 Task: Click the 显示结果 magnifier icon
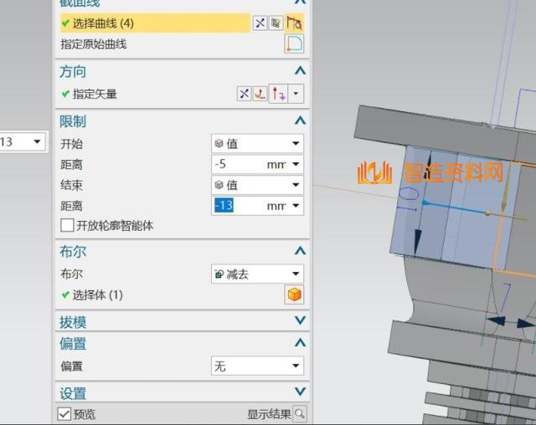pyautogui.click(x=300, y=414)
